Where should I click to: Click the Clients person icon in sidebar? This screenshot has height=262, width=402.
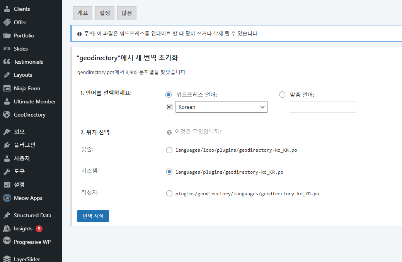[7, 9]
